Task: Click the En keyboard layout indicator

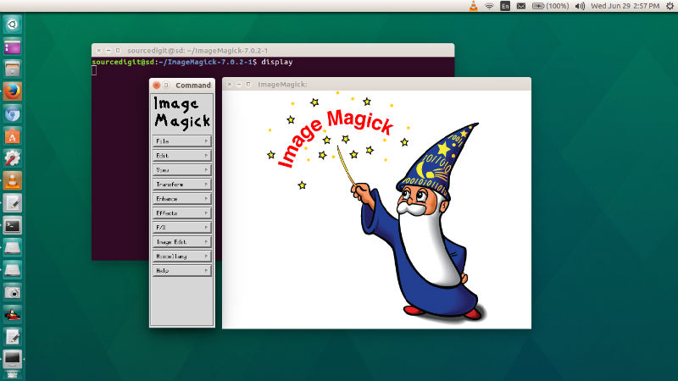Action: (x=505, y=6)
